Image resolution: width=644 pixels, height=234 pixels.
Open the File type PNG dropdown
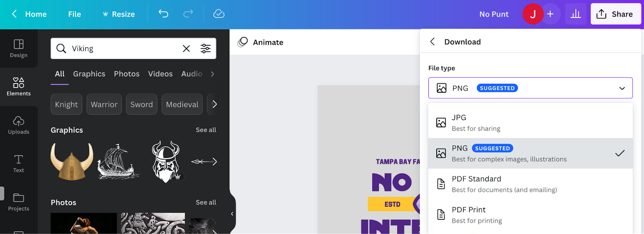[x=530, y=88]
